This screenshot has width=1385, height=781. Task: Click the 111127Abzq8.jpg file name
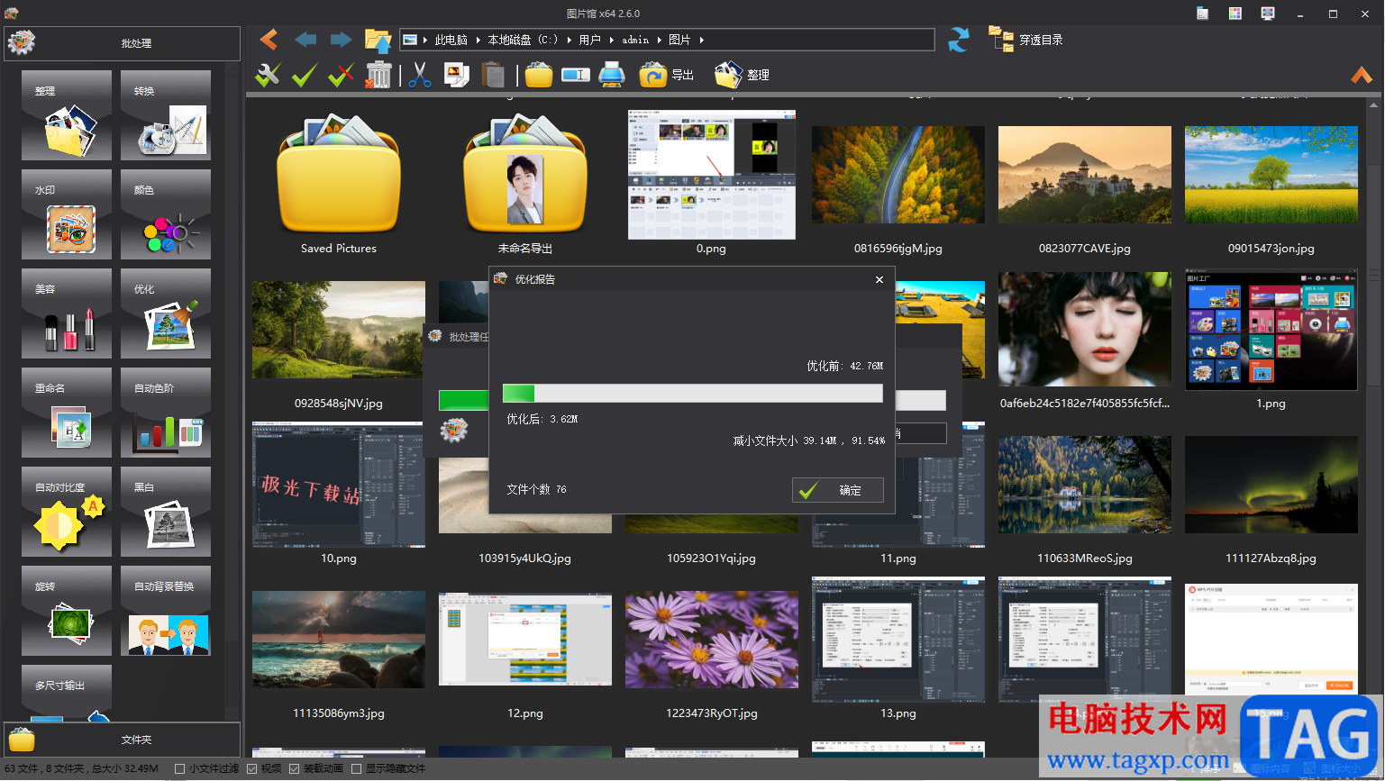click(x=1271, y=559)
